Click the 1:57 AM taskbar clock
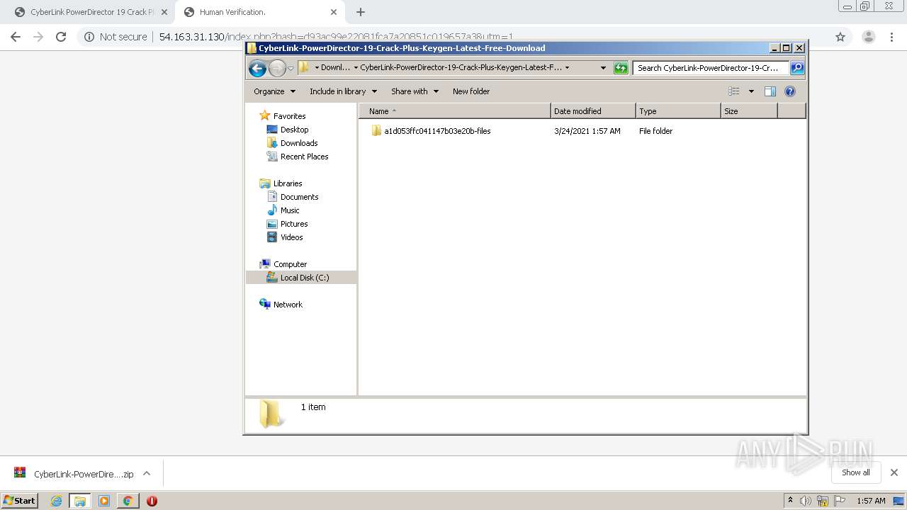The width and height of the screenshot is (907, 510). tap(871, 501)
